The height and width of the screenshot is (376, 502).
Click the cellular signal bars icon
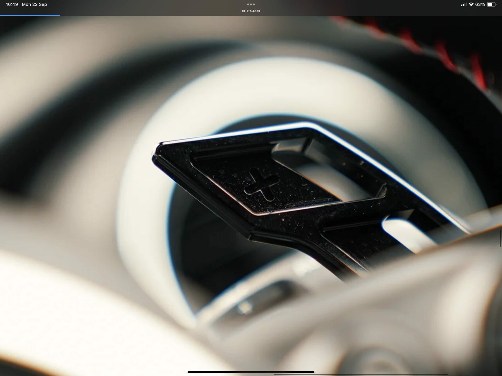coord(464,5)
